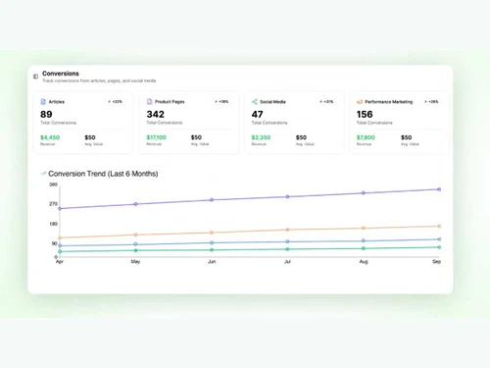Click the Product Pages card title
The height and width of the screenshot is (368, 490).
[x=170, y=102]
